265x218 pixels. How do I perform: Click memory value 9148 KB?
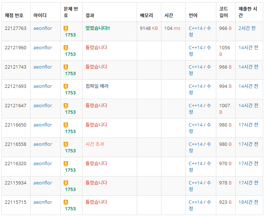(149, 28)
